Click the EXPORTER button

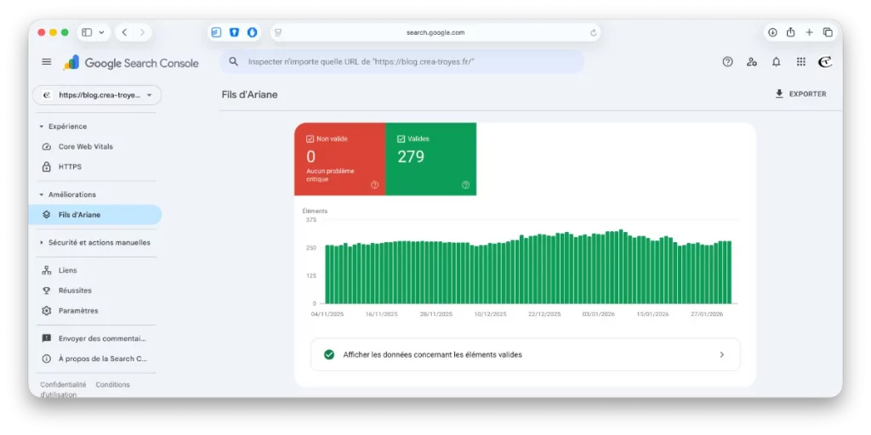tap(800, 94)
